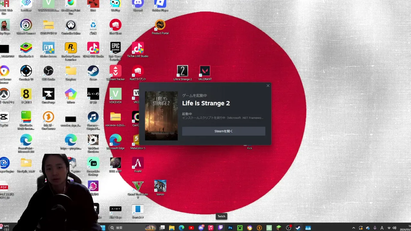Open the Windows Start menu
The height and width of the screenshot is (231, 411).
102,228
